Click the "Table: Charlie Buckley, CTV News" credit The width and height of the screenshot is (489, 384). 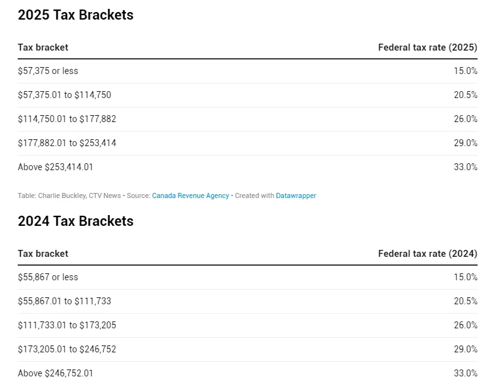tap(69, 196)
